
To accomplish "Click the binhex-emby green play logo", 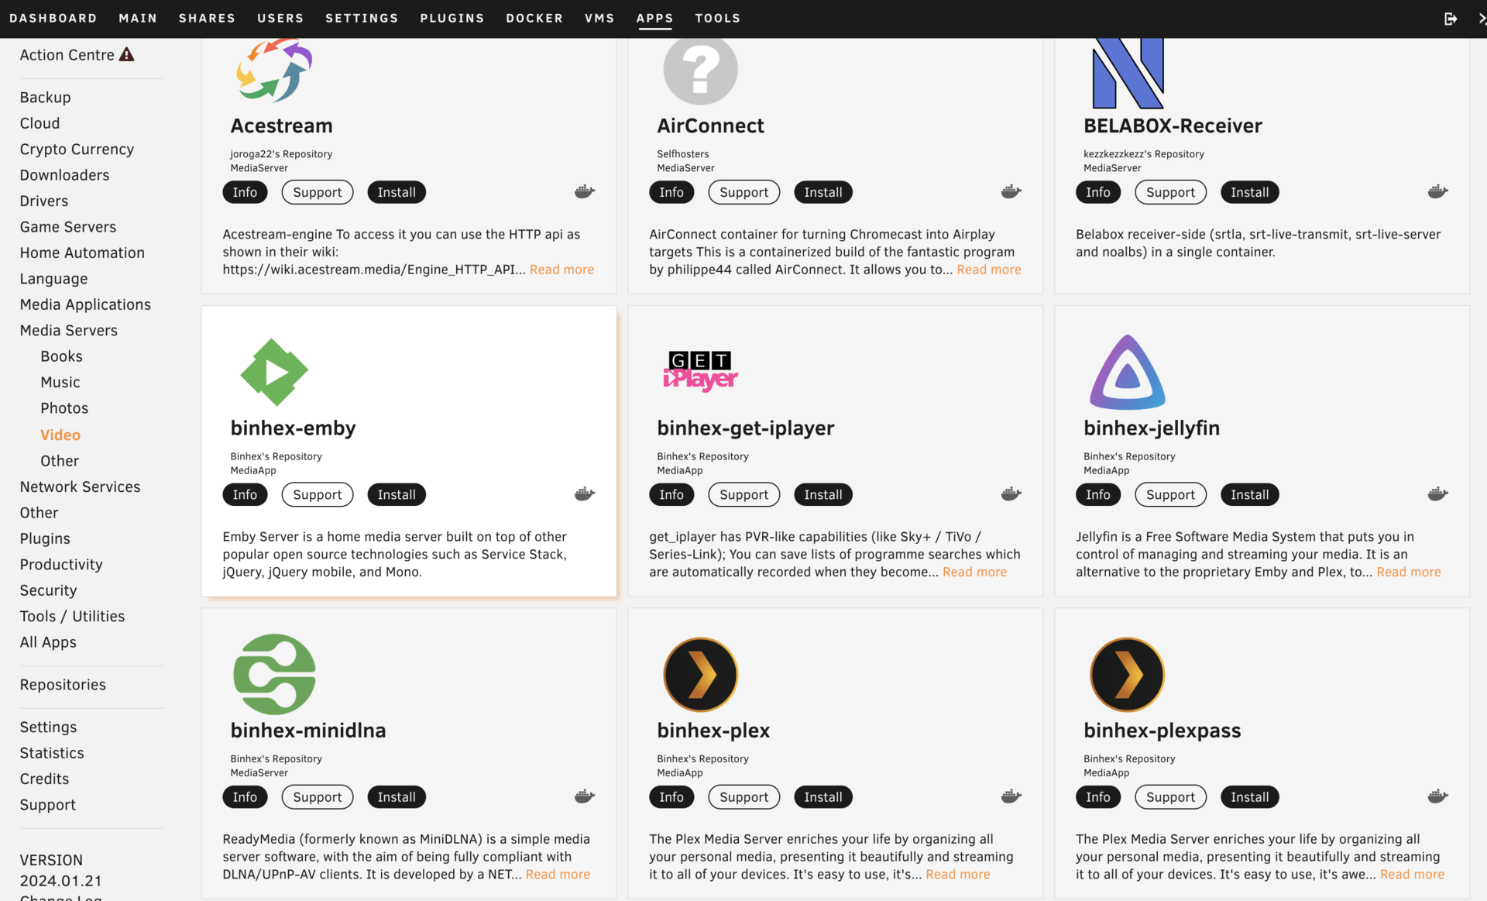I will tap(274, 373).
